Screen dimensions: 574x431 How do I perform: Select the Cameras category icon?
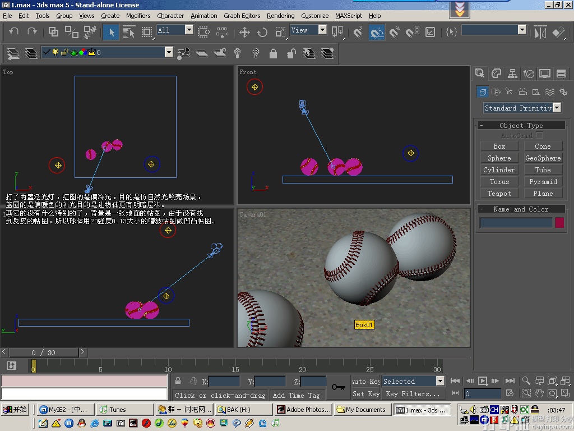click(x=523, y=91)
